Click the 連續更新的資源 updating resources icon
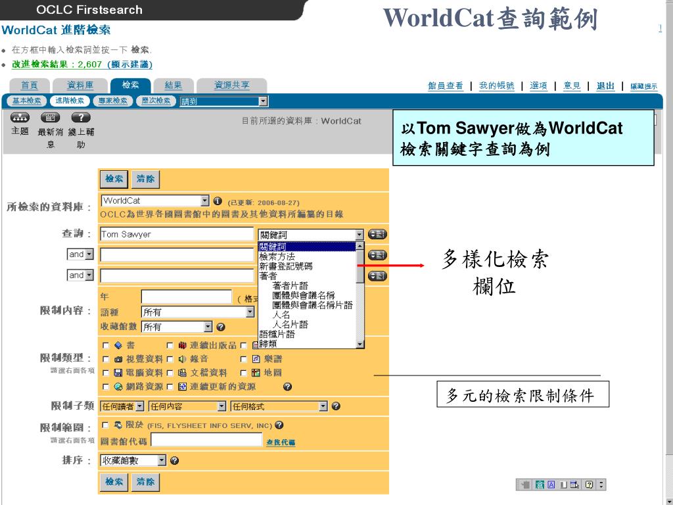673x505 pixels. tap(182, 387)
